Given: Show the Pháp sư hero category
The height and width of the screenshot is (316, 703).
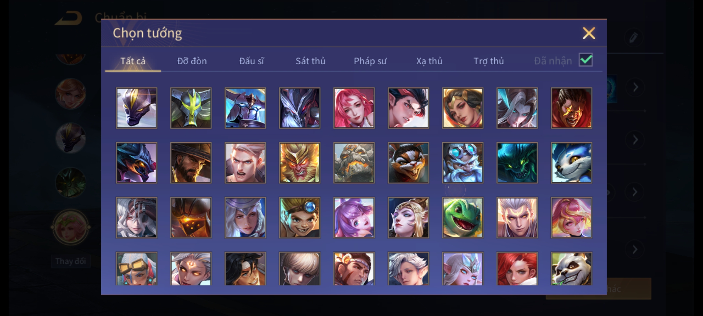Looking at the screenshot, I should click(x=370, y=61).
